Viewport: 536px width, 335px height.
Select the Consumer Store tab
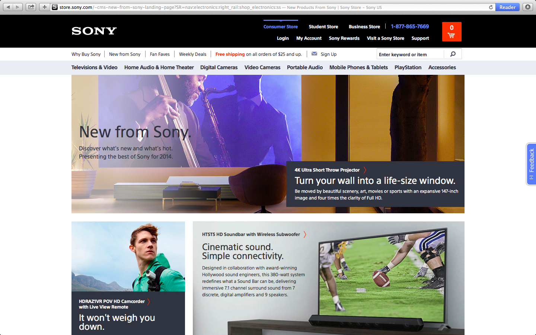(281, 26)
